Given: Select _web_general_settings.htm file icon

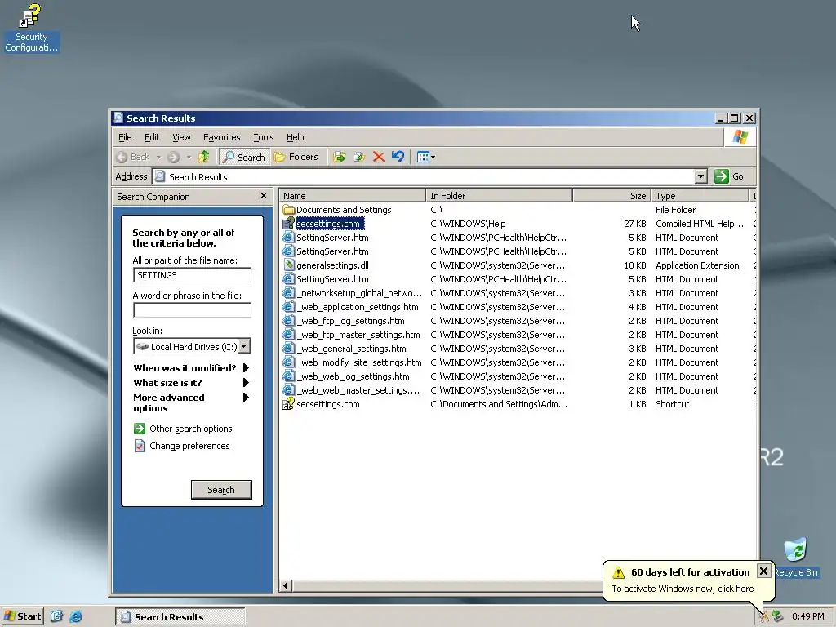Looking at the screenshot, I should click(288, 349).
